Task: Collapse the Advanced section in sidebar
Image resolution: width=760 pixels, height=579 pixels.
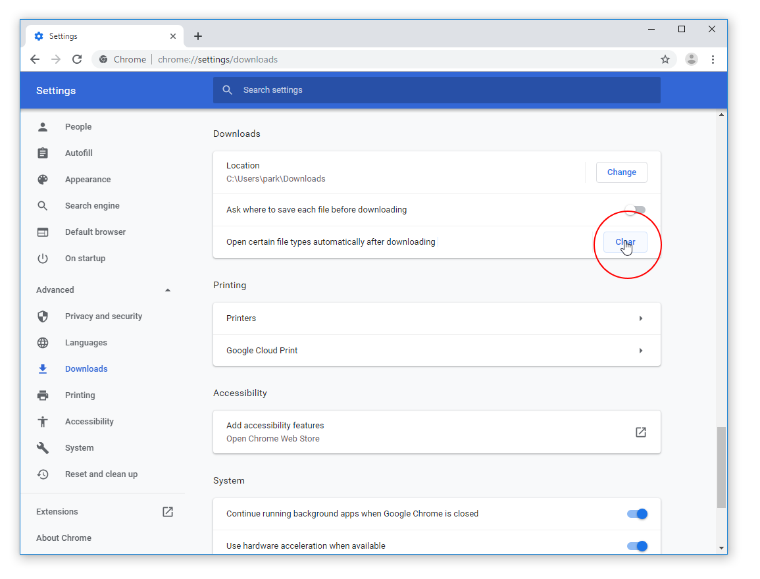Action: tap(168, 290)
